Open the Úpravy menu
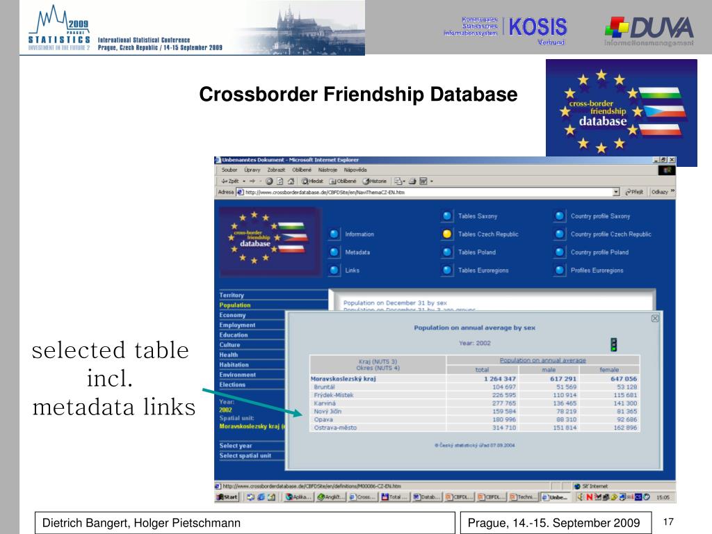The height and width of the screenshot is (534, 712). point(252,170)
